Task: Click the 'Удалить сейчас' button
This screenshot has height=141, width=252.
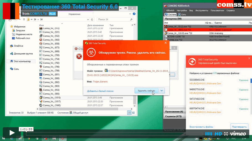Action: pyautogui.click(x=146, y=91)
